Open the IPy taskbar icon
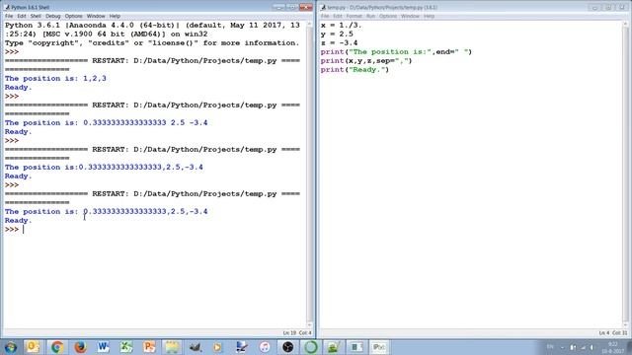Viewport: 632px width, 355px height. tap(379, 347)
